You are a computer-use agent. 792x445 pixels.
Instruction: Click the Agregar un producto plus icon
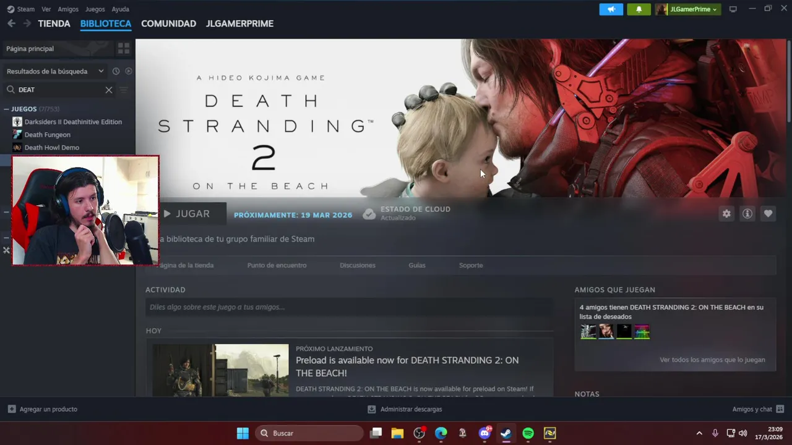tap(12, 409)
